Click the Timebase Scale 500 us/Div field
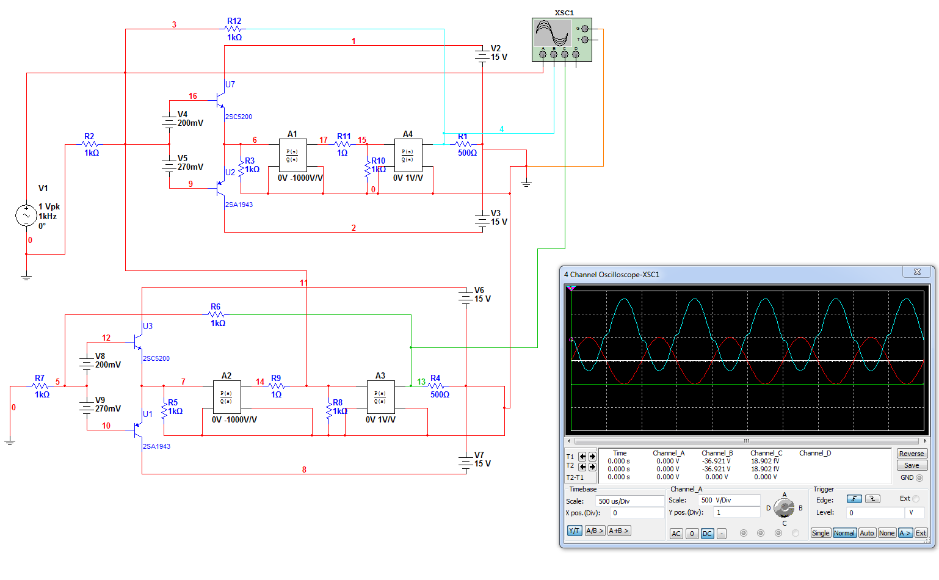This screenshot has width=939, height=580. pyautogui.click(x=629, y=501)
